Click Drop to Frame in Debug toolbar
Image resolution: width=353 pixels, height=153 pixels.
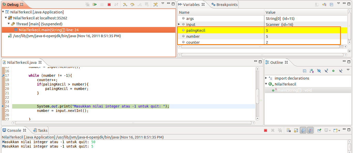click(147, 4)
